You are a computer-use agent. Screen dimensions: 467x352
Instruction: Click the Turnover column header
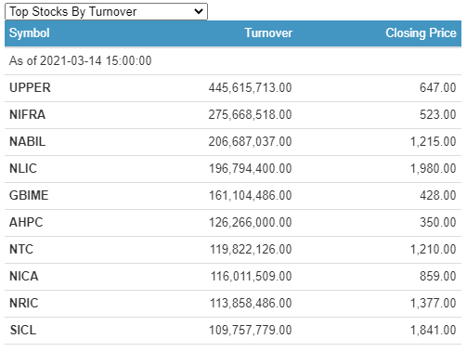(x=268, y=33)
